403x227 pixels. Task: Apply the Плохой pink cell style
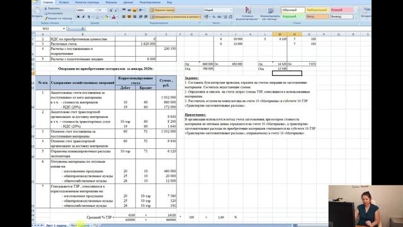pyautogui.click(x=341, y=10)
